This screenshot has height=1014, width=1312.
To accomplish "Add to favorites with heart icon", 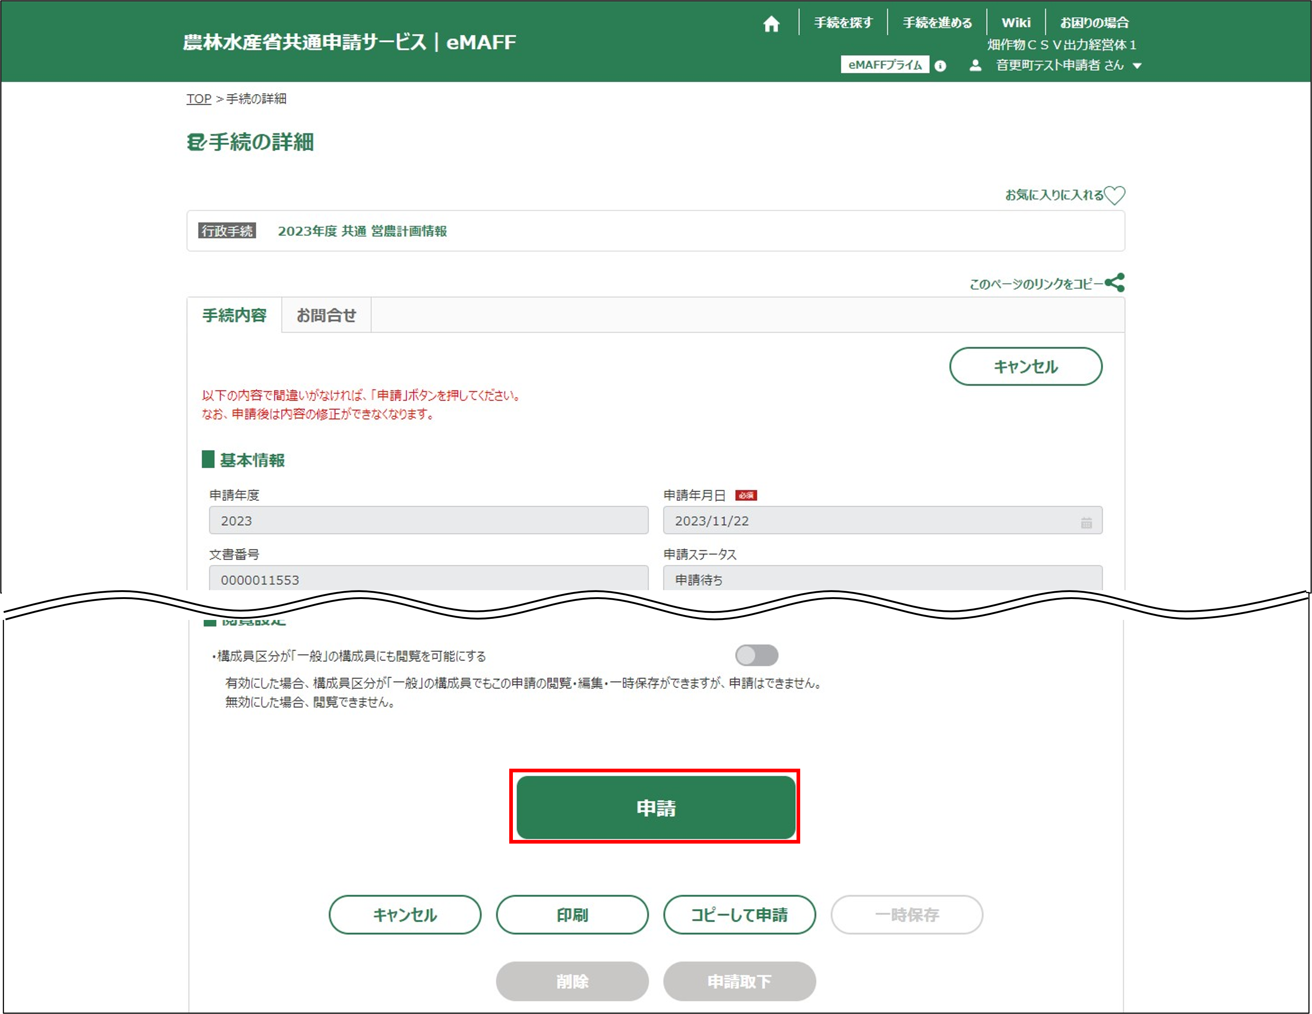I will (1114, 195).
